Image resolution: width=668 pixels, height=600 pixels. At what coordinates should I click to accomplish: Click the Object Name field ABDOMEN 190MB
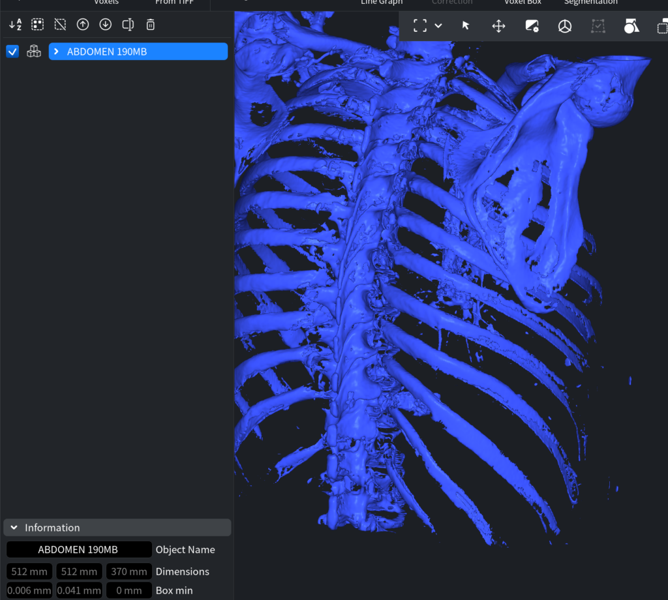79,550
